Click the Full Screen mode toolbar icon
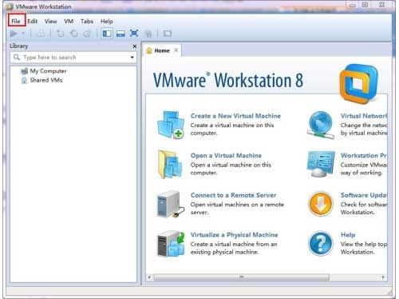This screenshot has width=399, height=299. [x=134, y=34]
